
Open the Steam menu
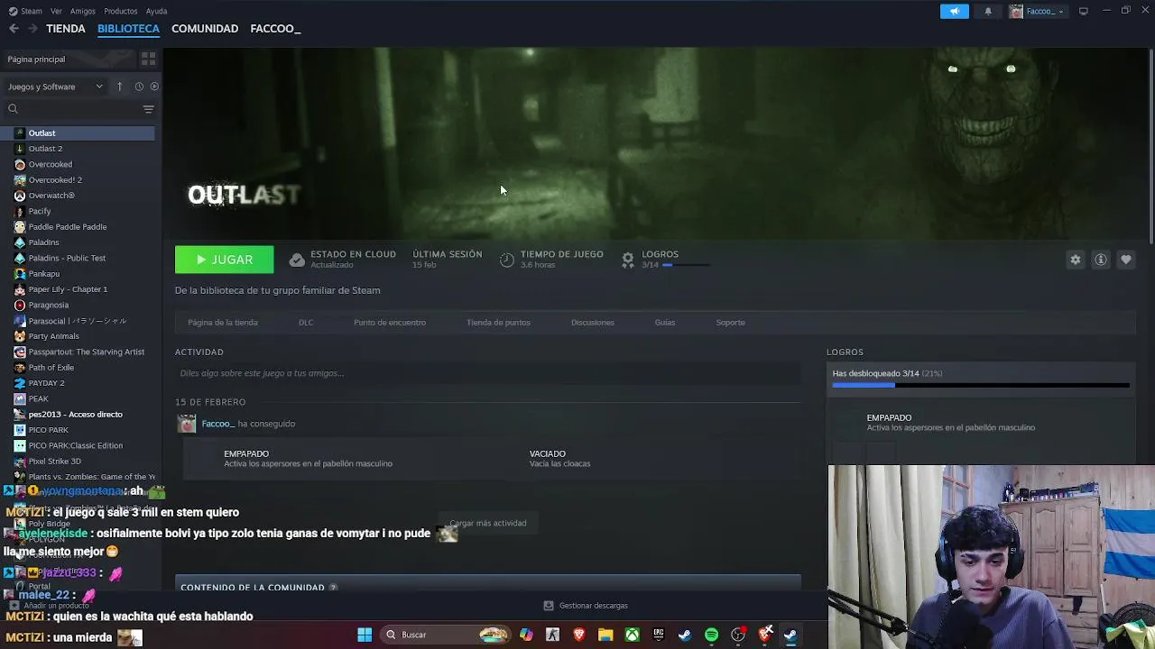coord(26,11)
